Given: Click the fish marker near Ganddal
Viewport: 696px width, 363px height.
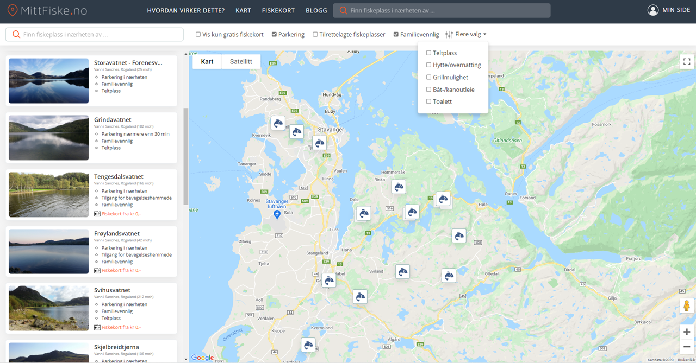Looking at the screenshot, I should (x=328, y=281).
